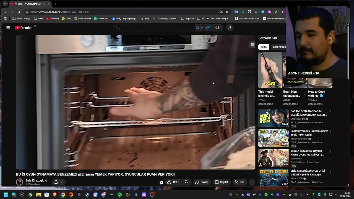Open File Explorer from taskbar
This screenshot has width=354, height=199.
pos(38,195)
